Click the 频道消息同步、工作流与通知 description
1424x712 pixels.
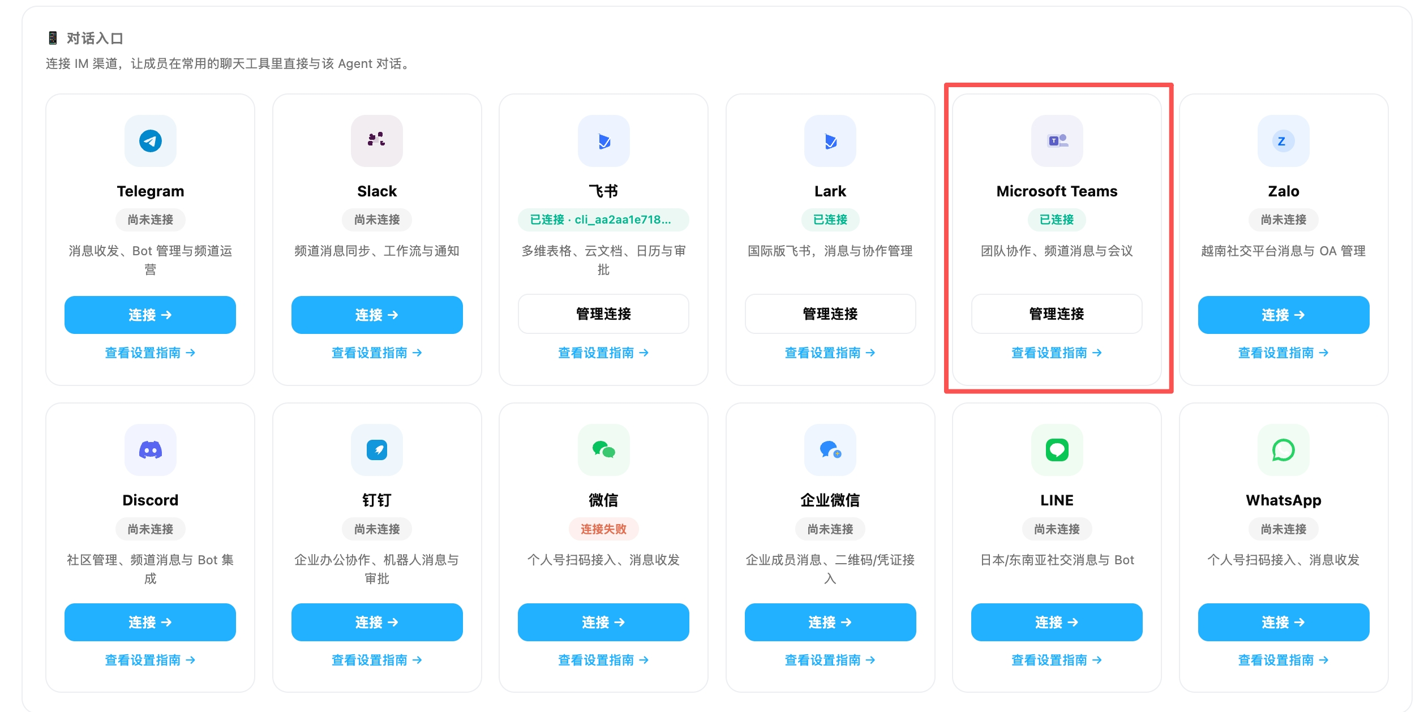point(377,251)
